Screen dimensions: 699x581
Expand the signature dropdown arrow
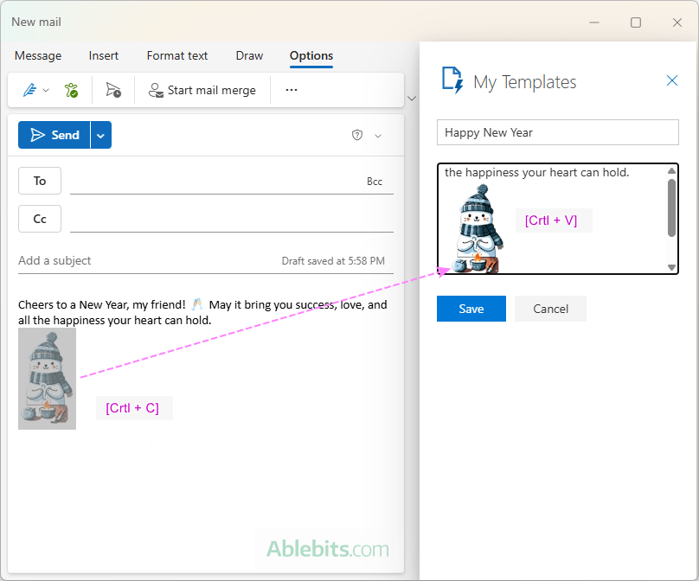point(46,91)
